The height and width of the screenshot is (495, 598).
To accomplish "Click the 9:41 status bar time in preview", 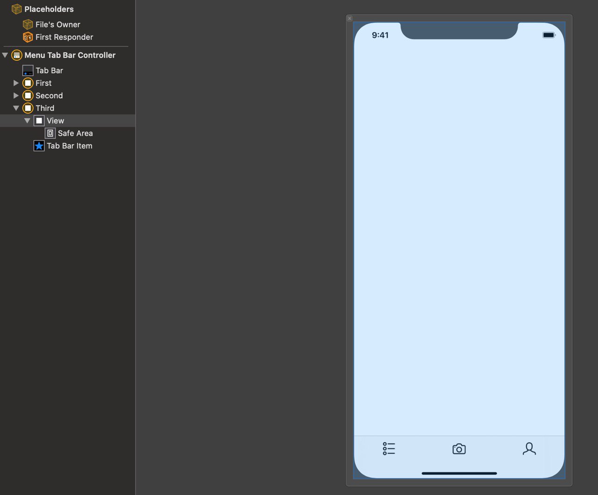I will tap(380, 35).
